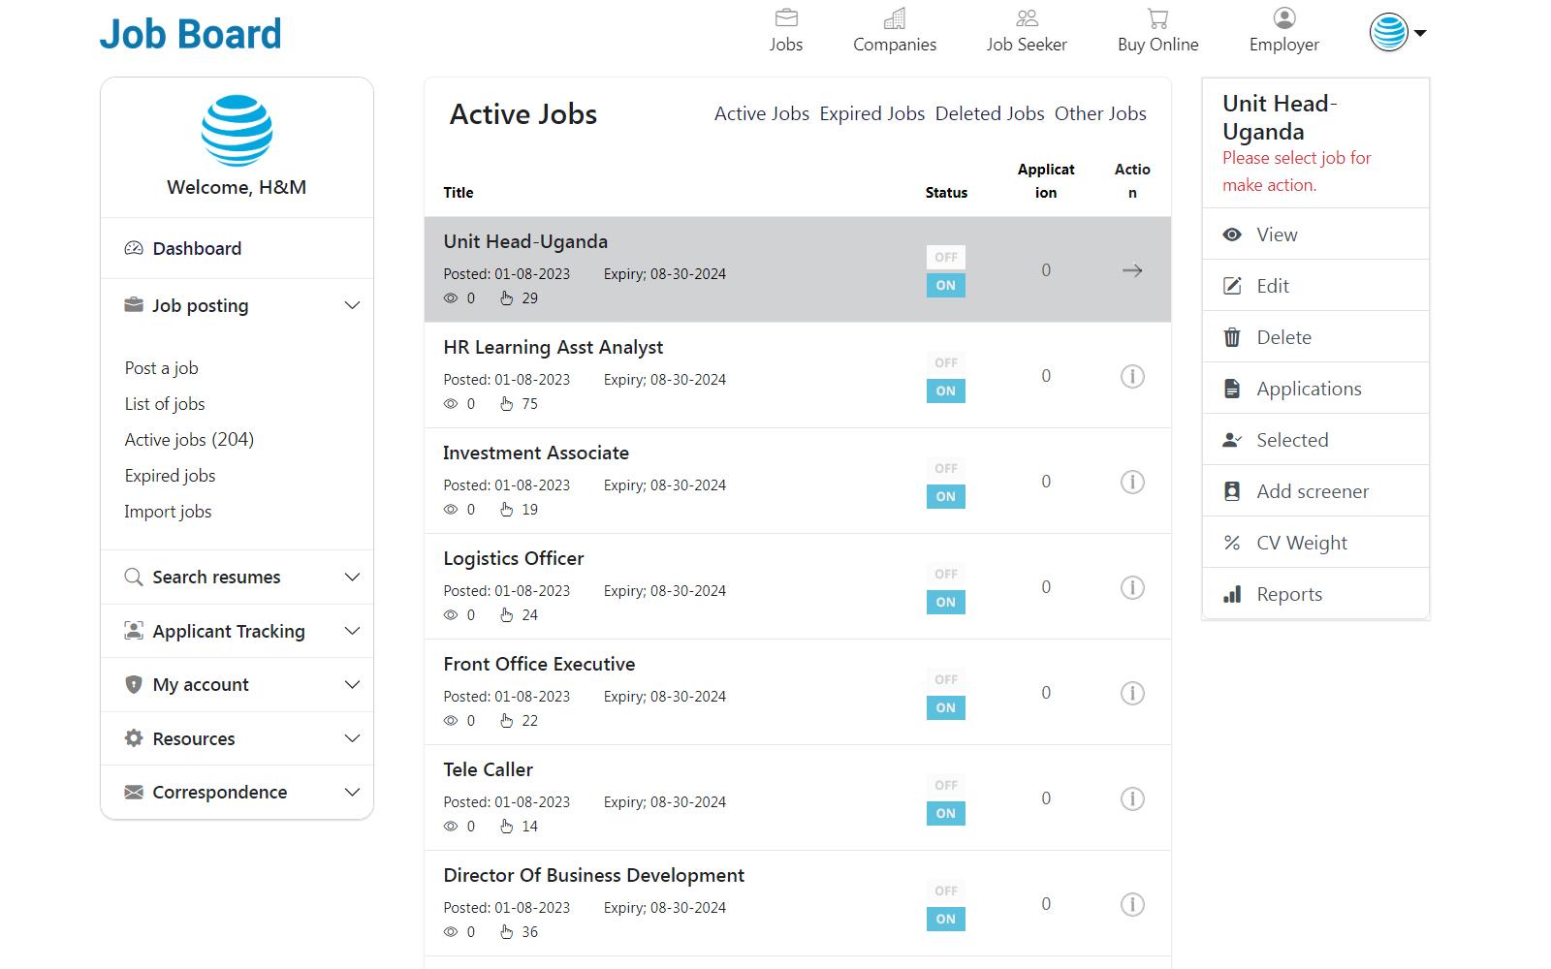Switch to the Expired Jobs tab
This screenshot has width=1551, height=969.
point(871,113)
